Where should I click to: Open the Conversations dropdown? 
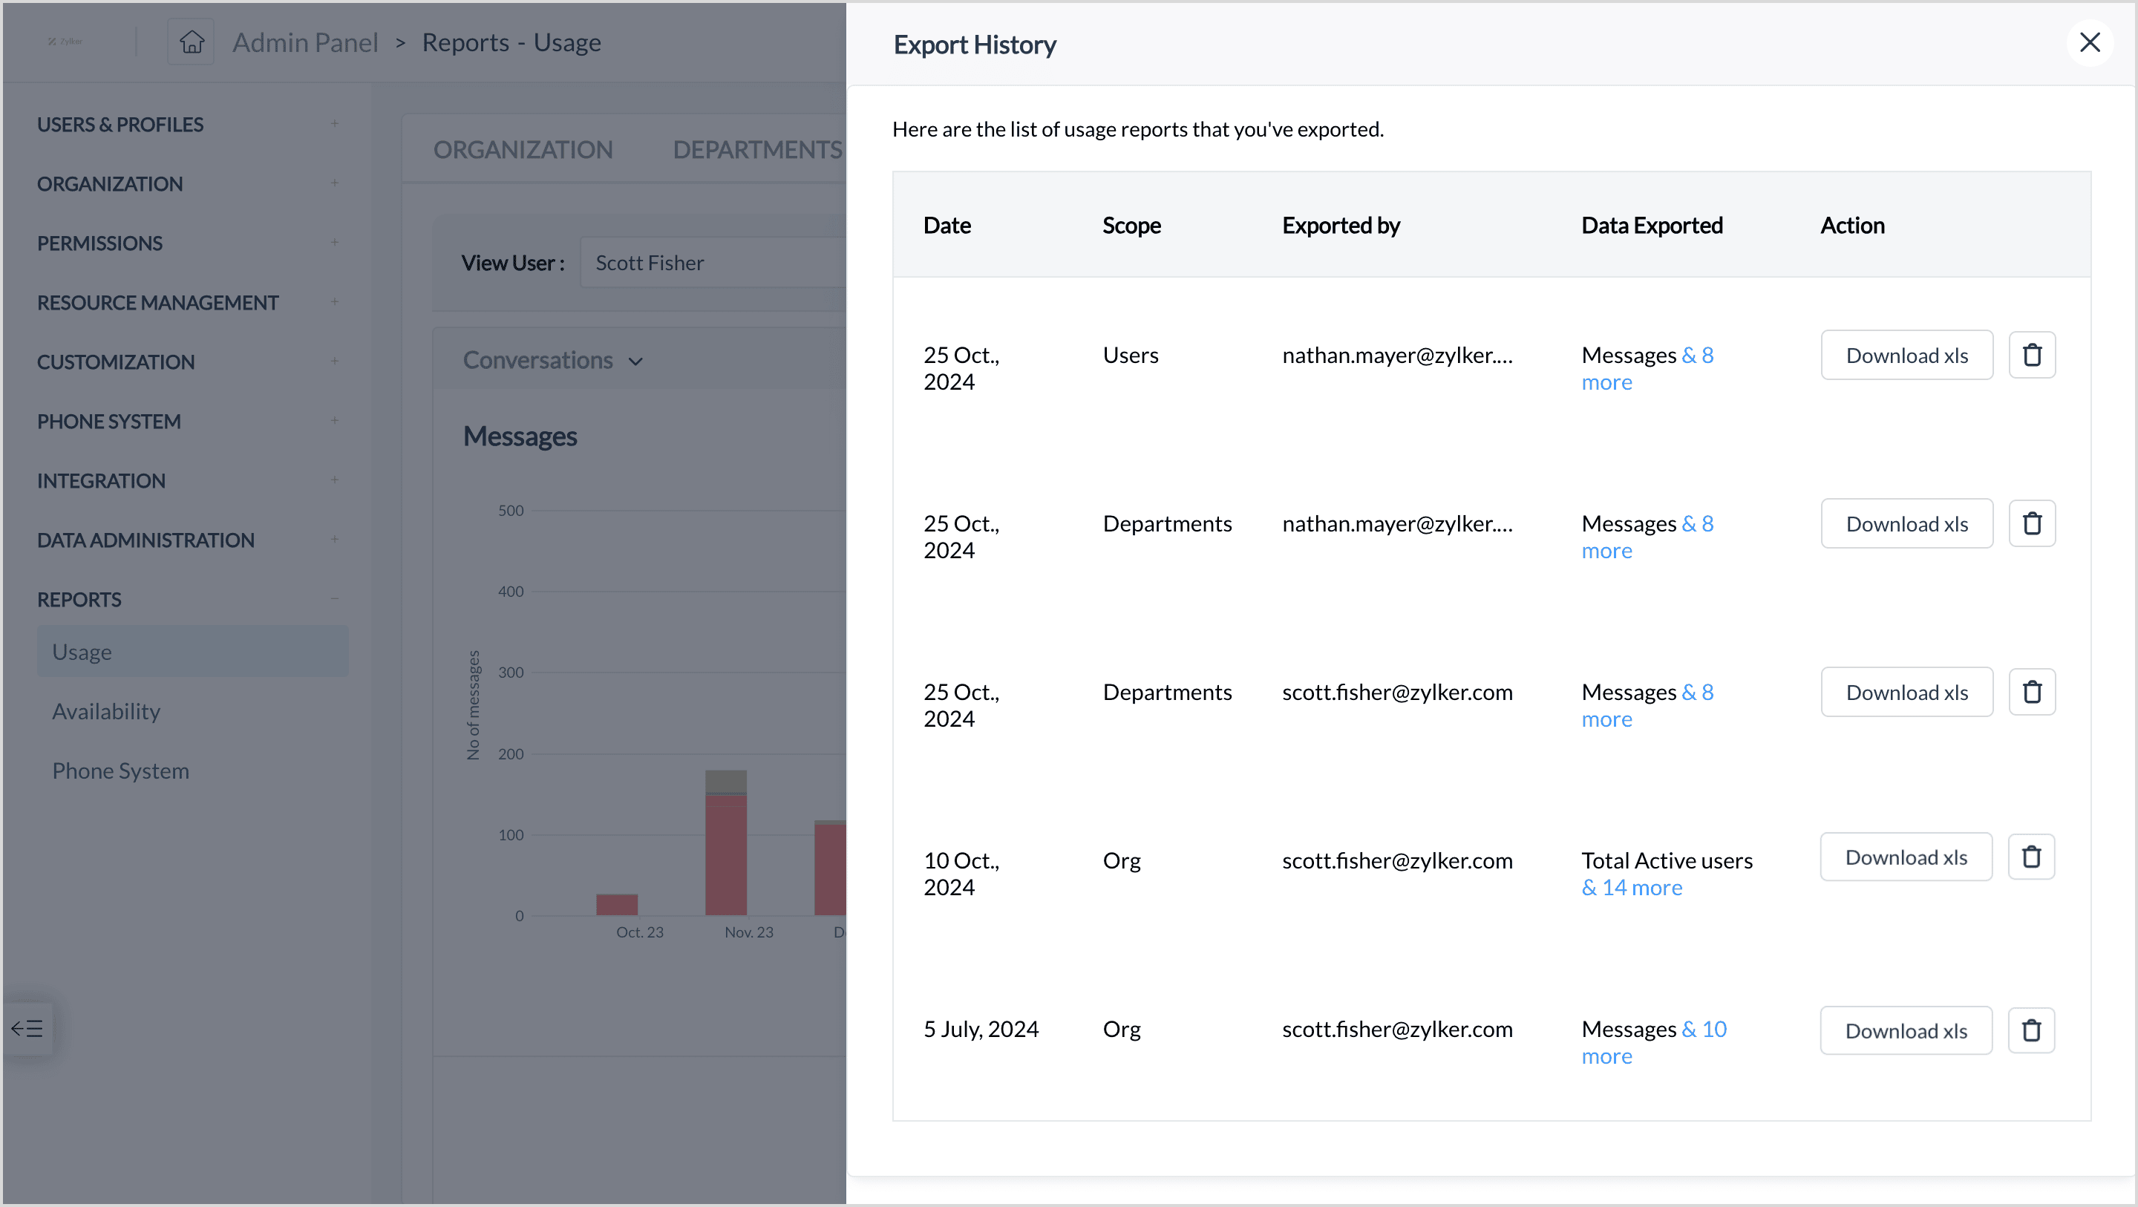coord(553,360)
